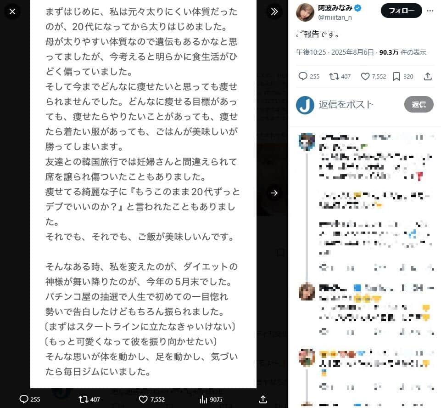The height and width of the screenshot is (408, 441).
Task: Open the @miiitan_n handle link
Action: tap(335, 17)
